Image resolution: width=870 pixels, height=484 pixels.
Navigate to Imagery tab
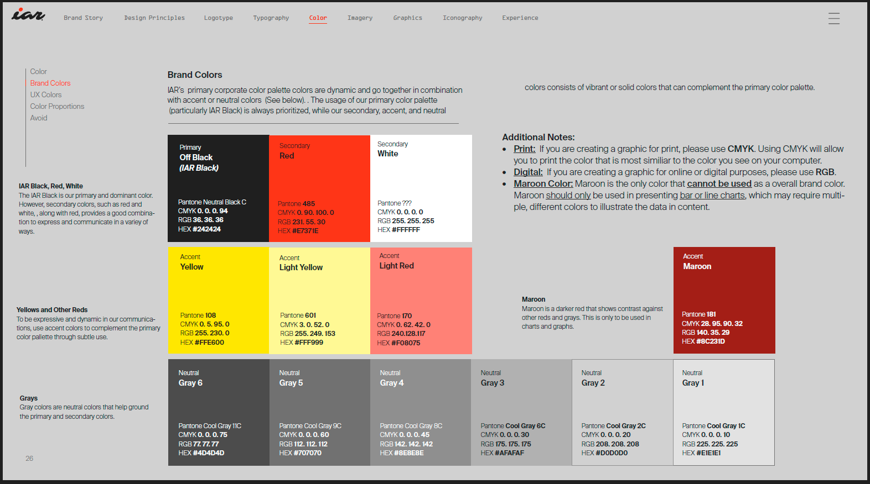360,18
